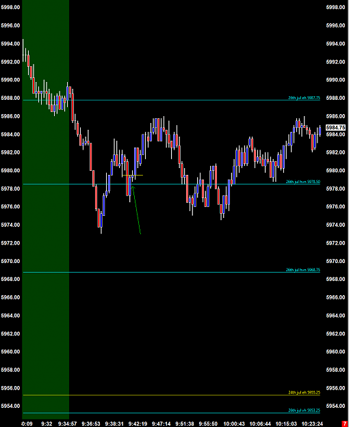Click the 26th jul hvn 5968.75 label
Viewport: 349px width, 427px height.
click(303, 270)
